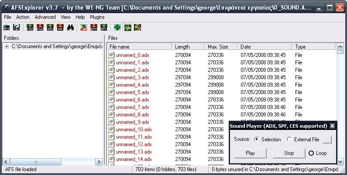The width and height of the screenshot is (347, 175).
Task: Select file unnamed_2.adx
Action: [x=132, y=70]
